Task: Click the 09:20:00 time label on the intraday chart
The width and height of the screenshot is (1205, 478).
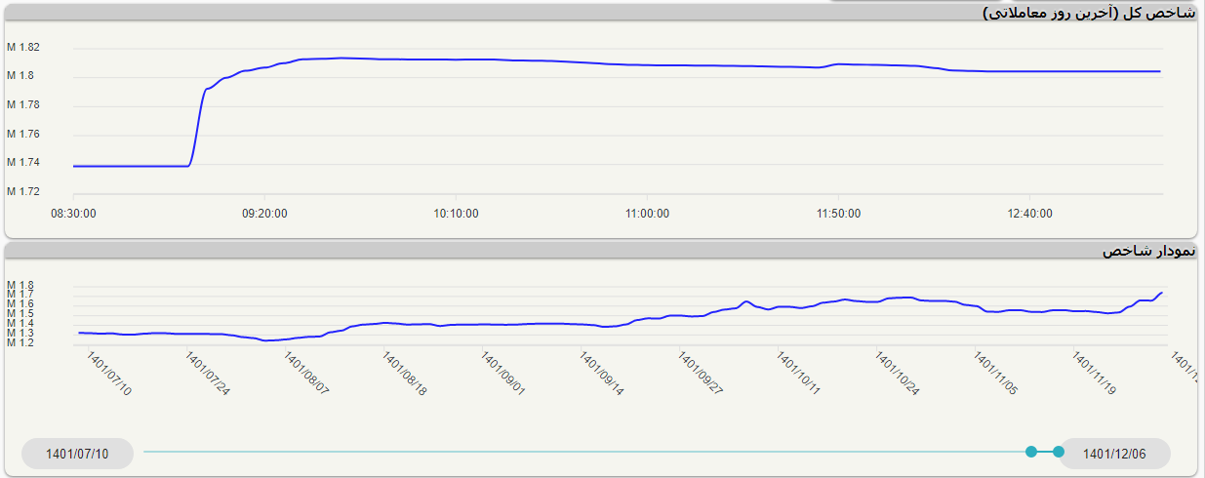Action: [x=265, y=214]
